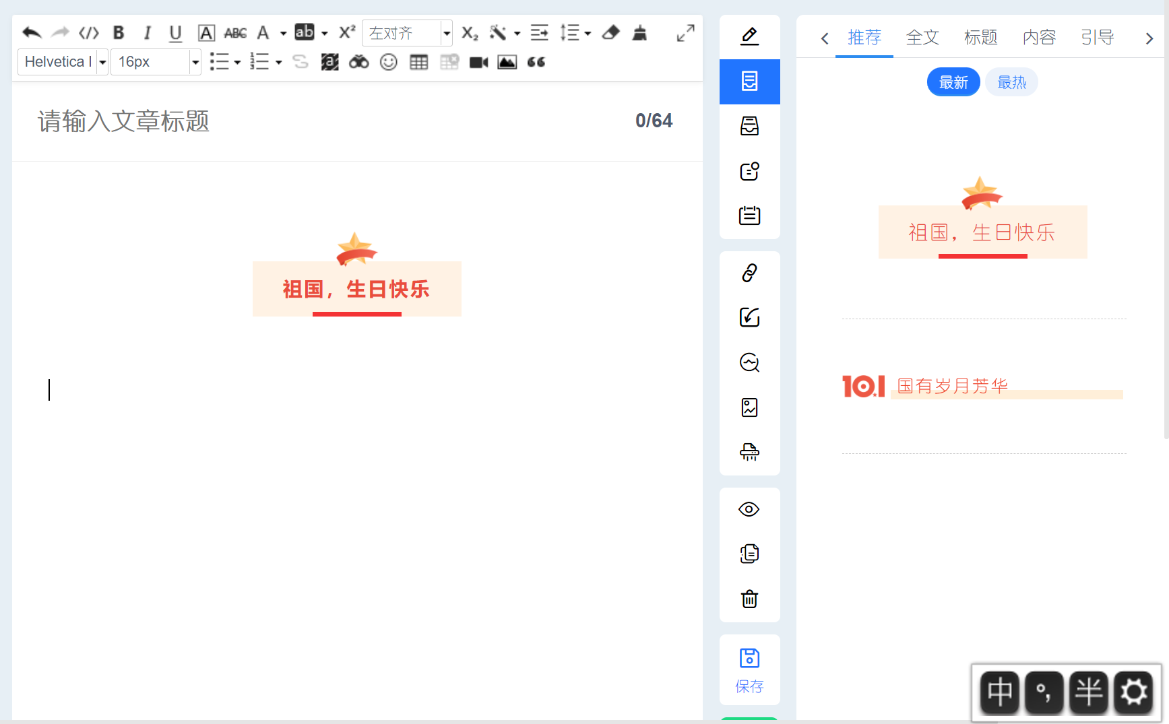1169x724 pixels.
Task: Open the 左对齐 alignment dropdown
Action: (x=404, y=32)
